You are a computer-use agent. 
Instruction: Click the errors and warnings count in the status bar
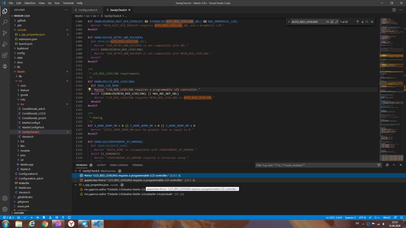8,218
